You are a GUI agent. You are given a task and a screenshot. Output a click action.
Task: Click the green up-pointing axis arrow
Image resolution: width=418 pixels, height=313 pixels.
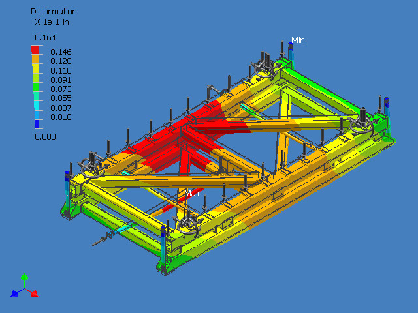[x=24, y=278]
